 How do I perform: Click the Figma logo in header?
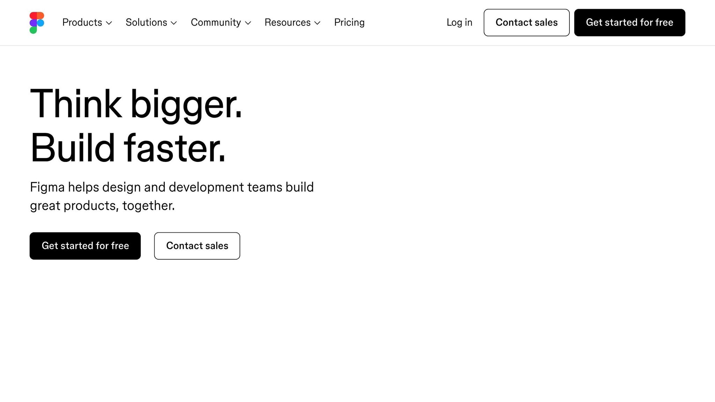[x=37, y=23]
